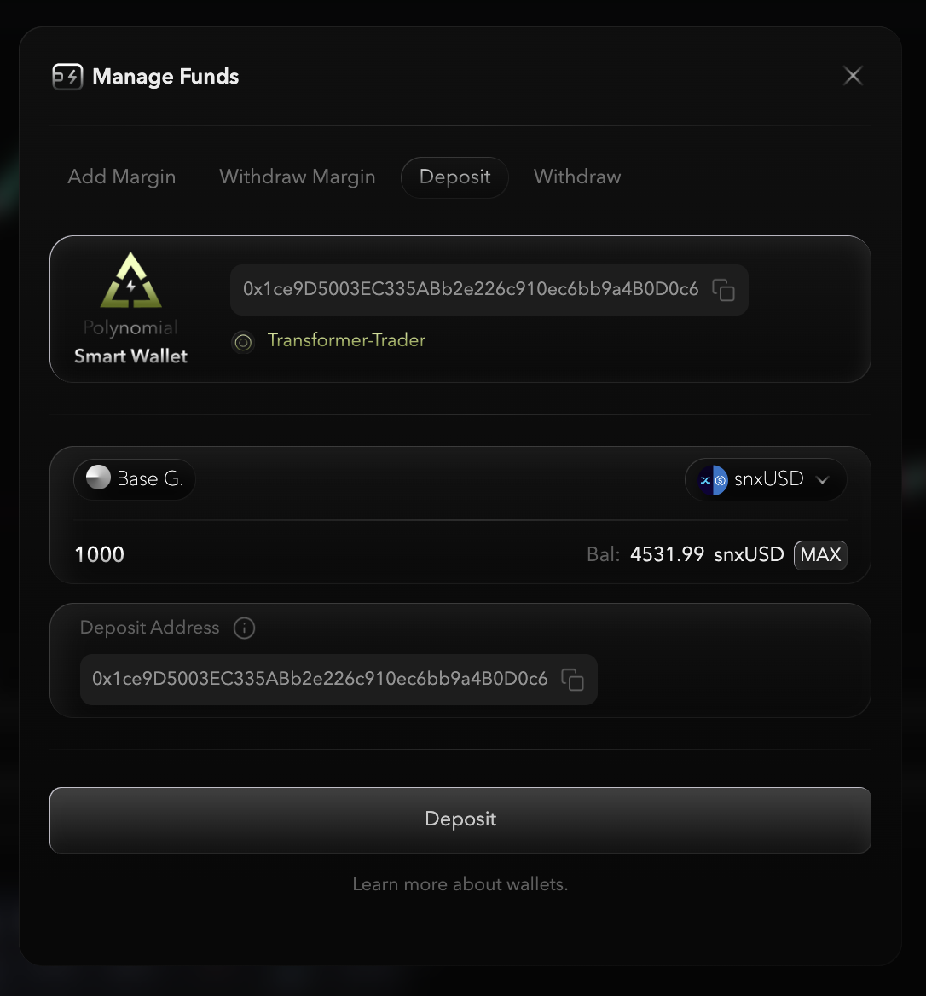
Task: Open the snxUSD token dropdown
Action: click(x=765, y=480)
